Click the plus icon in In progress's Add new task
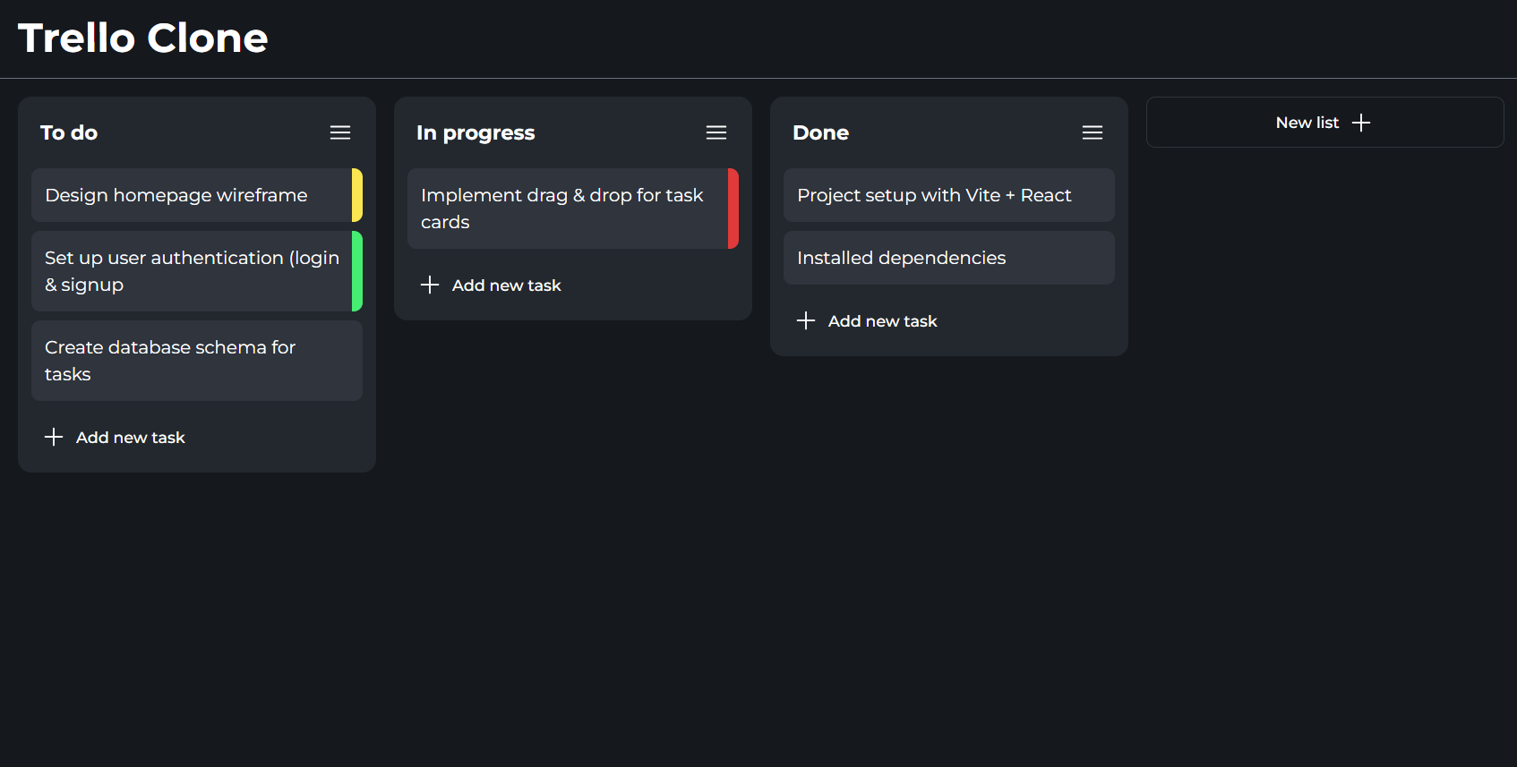Screen dimensions: 1517x767 click(430, 285)
